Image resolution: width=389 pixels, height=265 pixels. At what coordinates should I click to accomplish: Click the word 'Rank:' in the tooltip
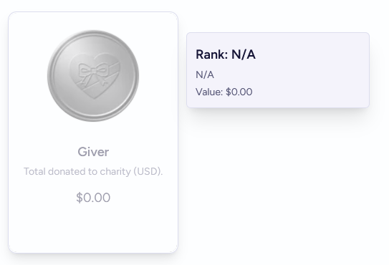[x=212, y=54]
